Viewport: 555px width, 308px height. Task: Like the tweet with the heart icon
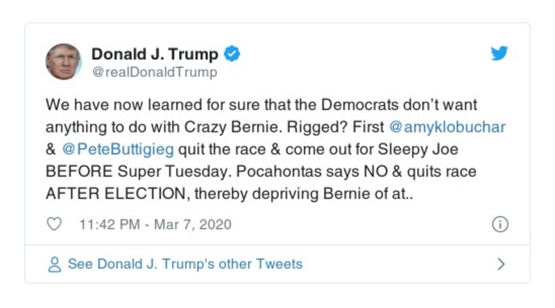(54, 224)
